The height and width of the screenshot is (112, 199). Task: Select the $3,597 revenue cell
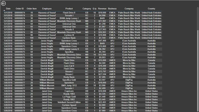[102, 80]
